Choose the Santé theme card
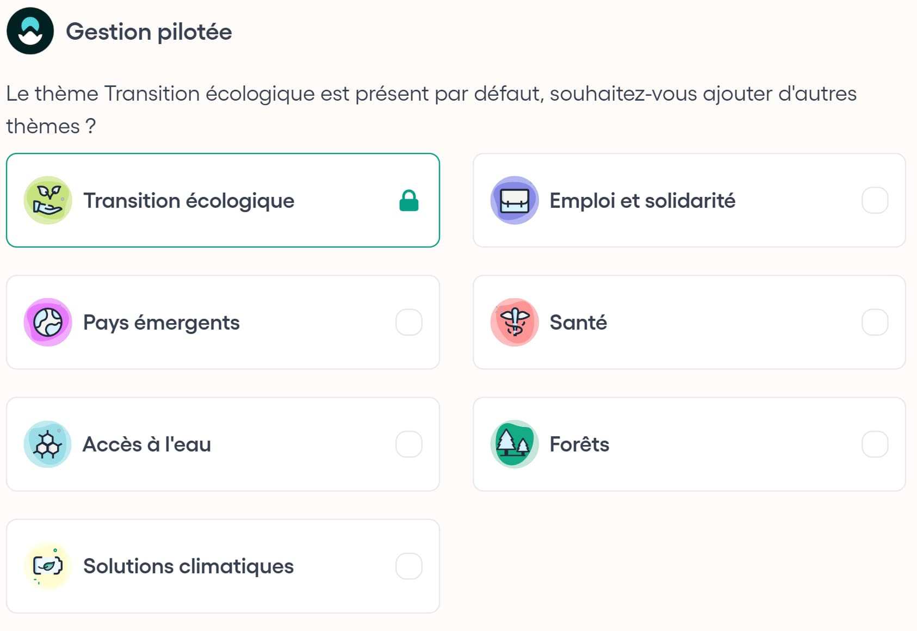The width and height of the screenshot is (917, 631). click(x=690, y=322)
